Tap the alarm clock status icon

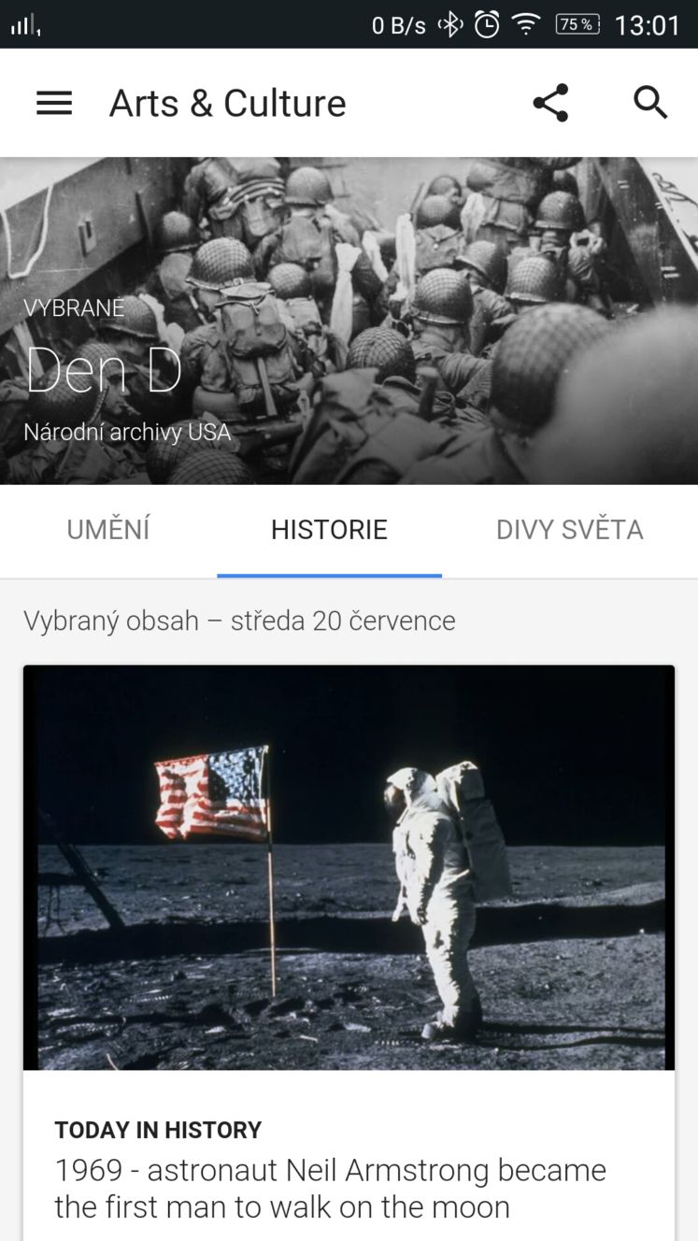[x=487, y=24]
